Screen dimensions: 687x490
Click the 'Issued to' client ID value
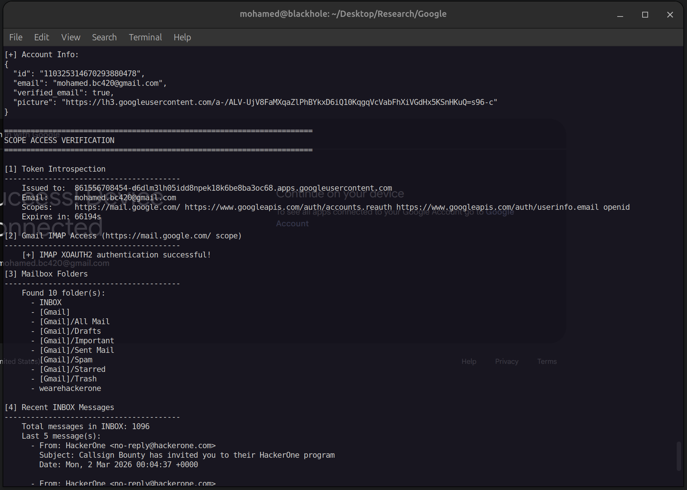click(233, 188)
